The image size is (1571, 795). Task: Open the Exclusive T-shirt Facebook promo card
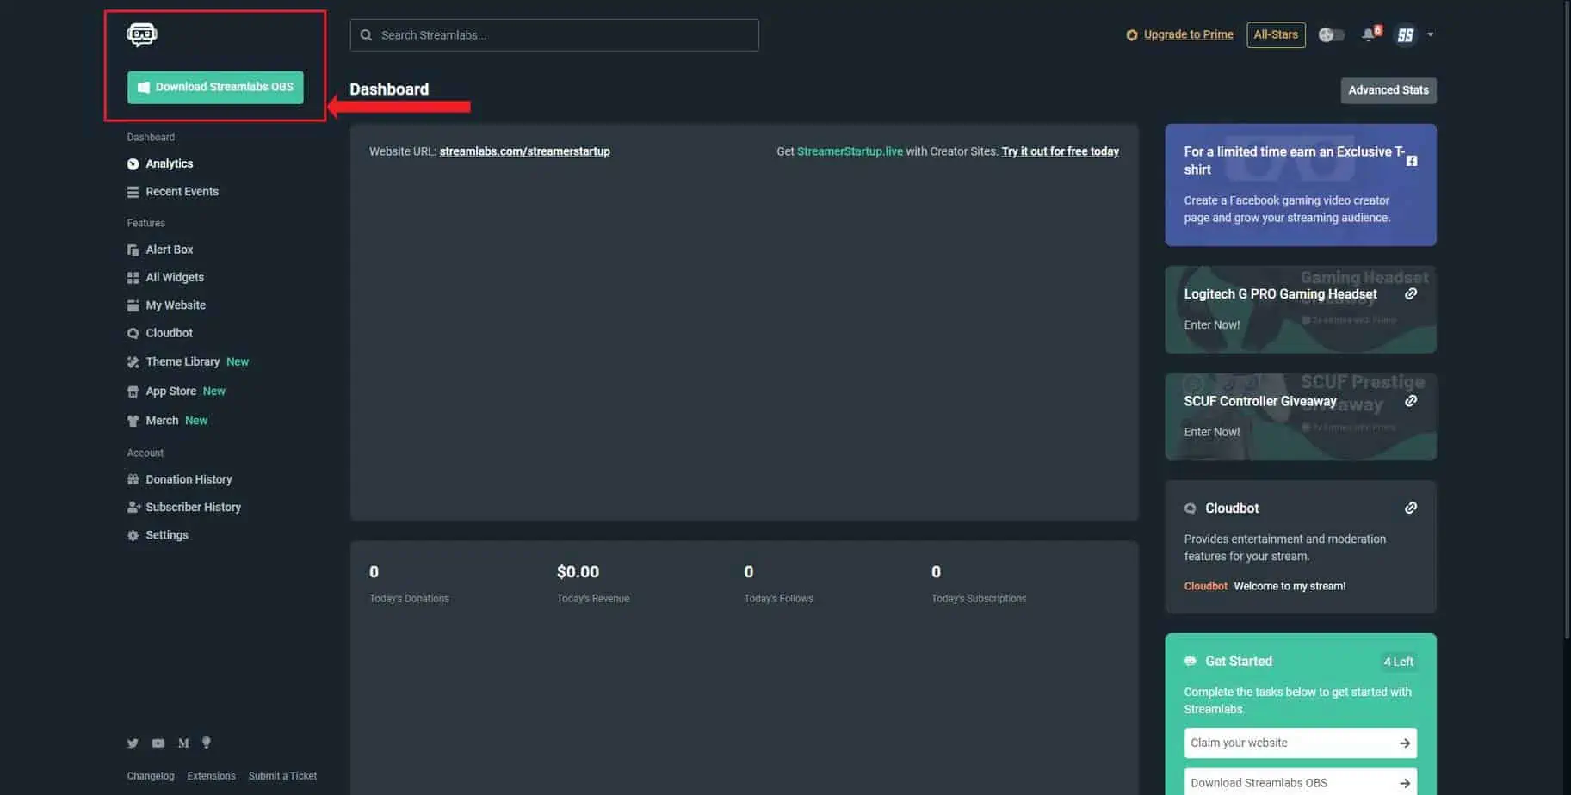1300,185
